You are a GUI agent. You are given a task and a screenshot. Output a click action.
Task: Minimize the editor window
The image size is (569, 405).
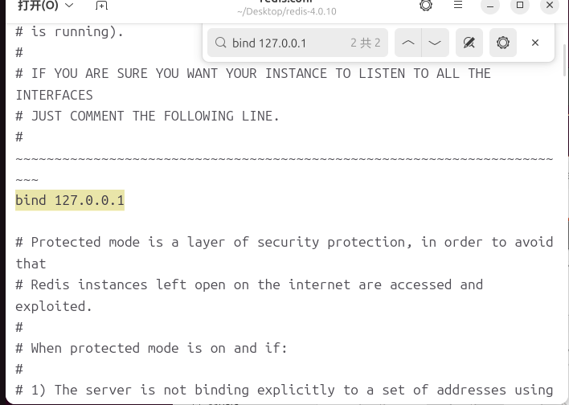490,6
